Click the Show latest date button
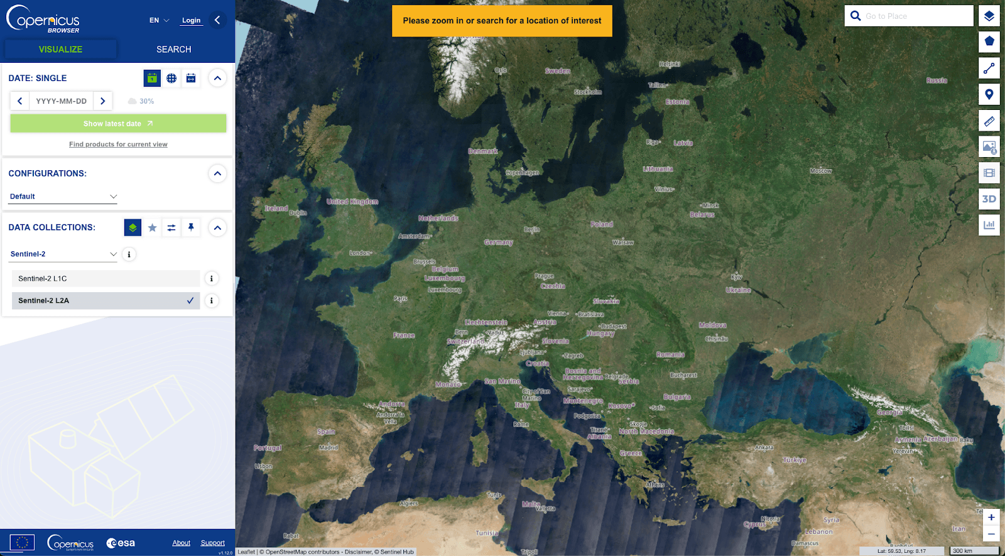The image size is (1005, 556). click(118, 123)
